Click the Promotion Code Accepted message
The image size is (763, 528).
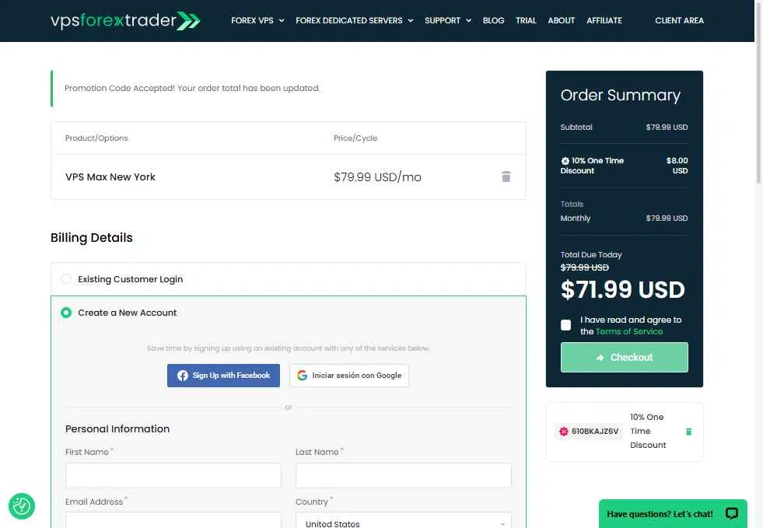click(x=192, y=88)
